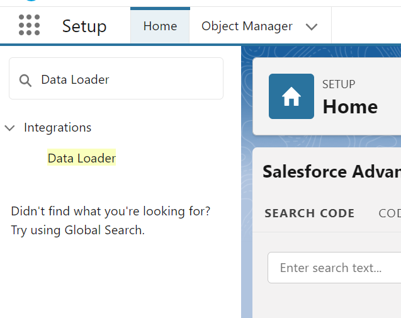Screen dimensions: 401x318
Task: Click the 'Didn't find what you're looking for?' text
Action: (x=111, y=211)
